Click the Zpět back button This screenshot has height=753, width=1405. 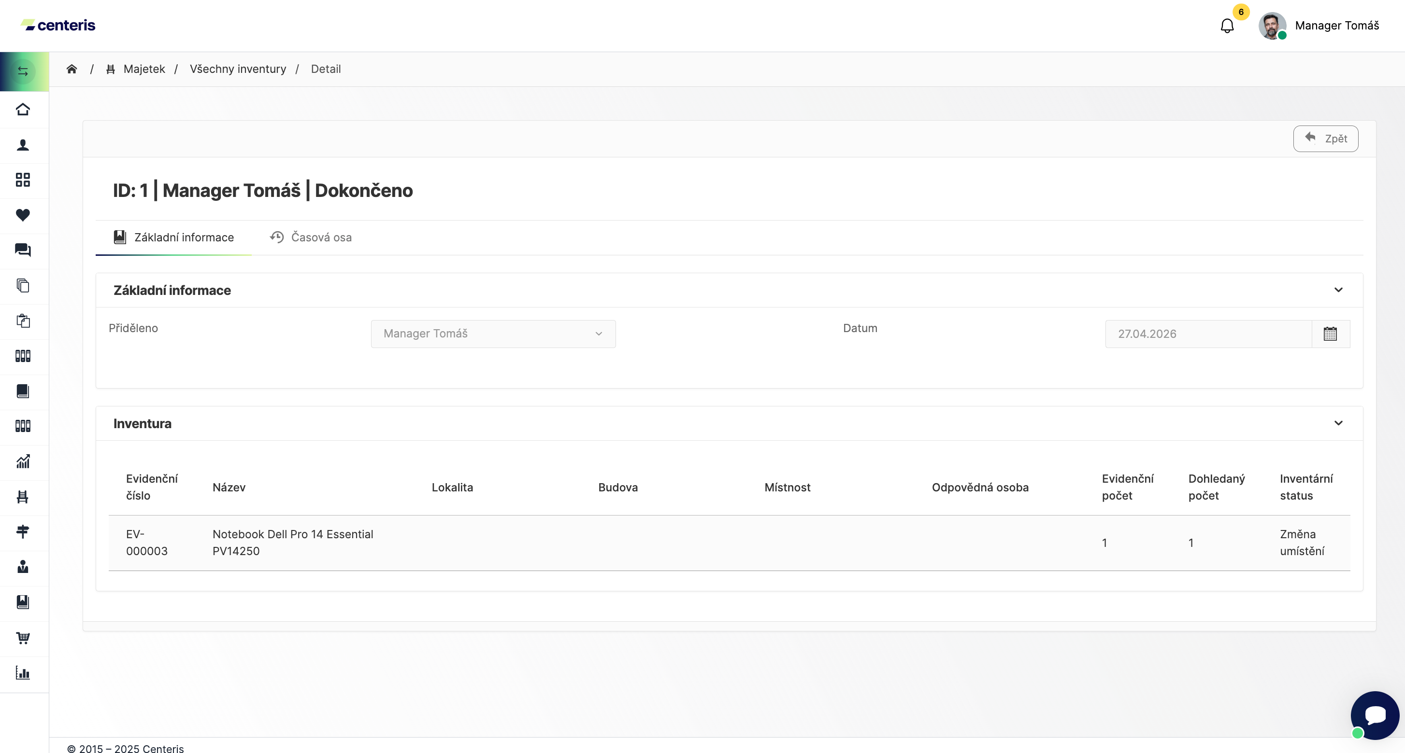coord(1325,139)
